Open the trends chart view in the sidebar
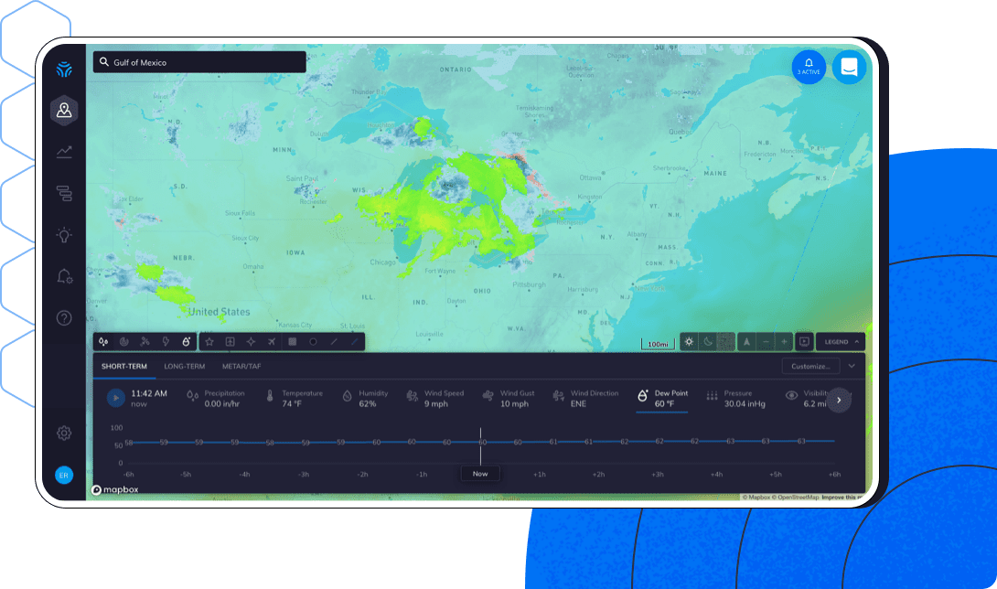The width and height of the screenshot is (997, 589). 64,152
